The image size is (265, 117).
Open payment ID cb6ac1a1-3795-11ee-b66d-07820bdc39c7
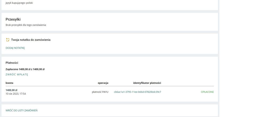(x=137, y=92)
